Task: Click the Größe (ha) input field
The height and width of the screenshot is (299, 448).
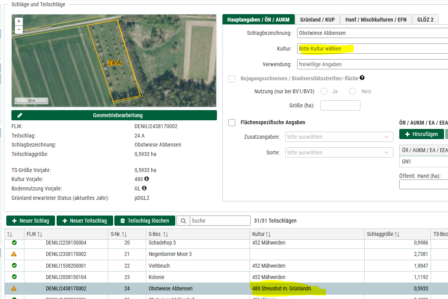Action: click(340, 105)
